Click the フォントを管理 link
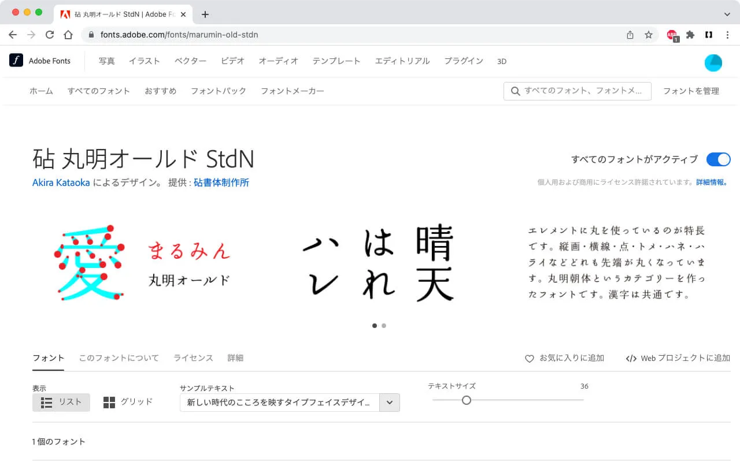Viewport: 740px width, 462px height. [x=691, y=91]
